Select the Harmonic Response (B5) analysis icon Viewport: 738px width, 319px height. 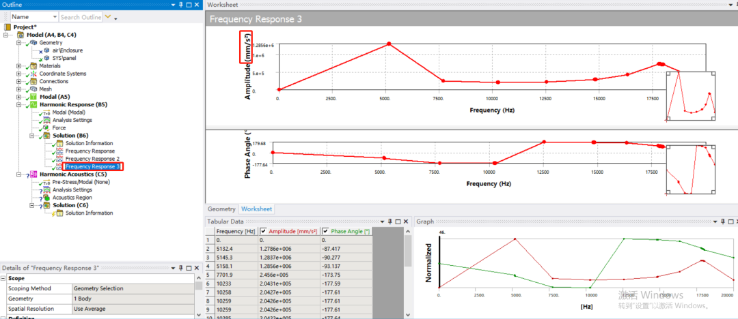pyautogui.click(x=34, y=104)
